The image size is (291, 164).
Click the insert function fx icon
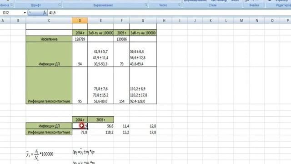point(45,13)
